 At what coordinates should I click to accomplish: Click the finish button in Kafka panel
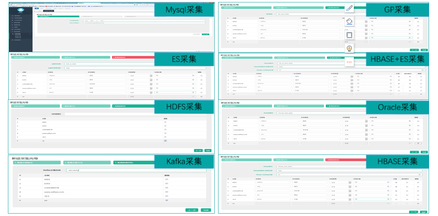(206, 210)
